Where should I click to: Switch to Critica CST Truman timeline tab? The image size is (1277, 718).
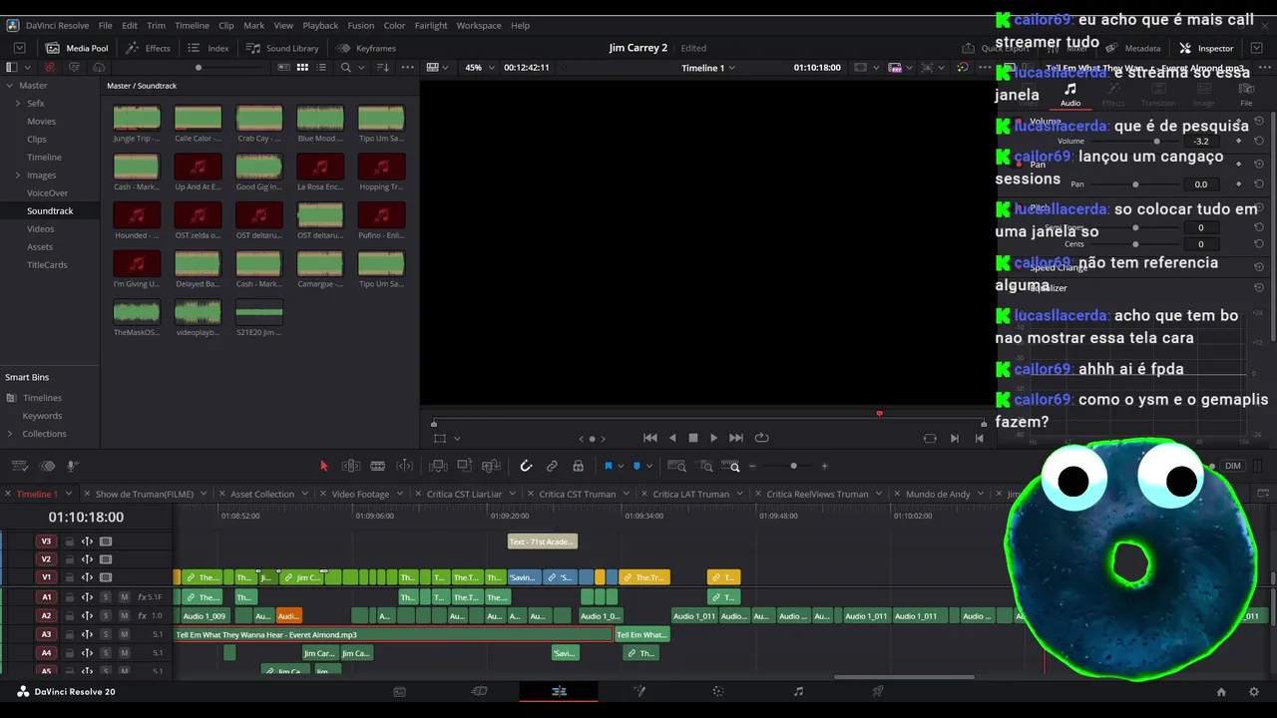click(x=578, y=494)
